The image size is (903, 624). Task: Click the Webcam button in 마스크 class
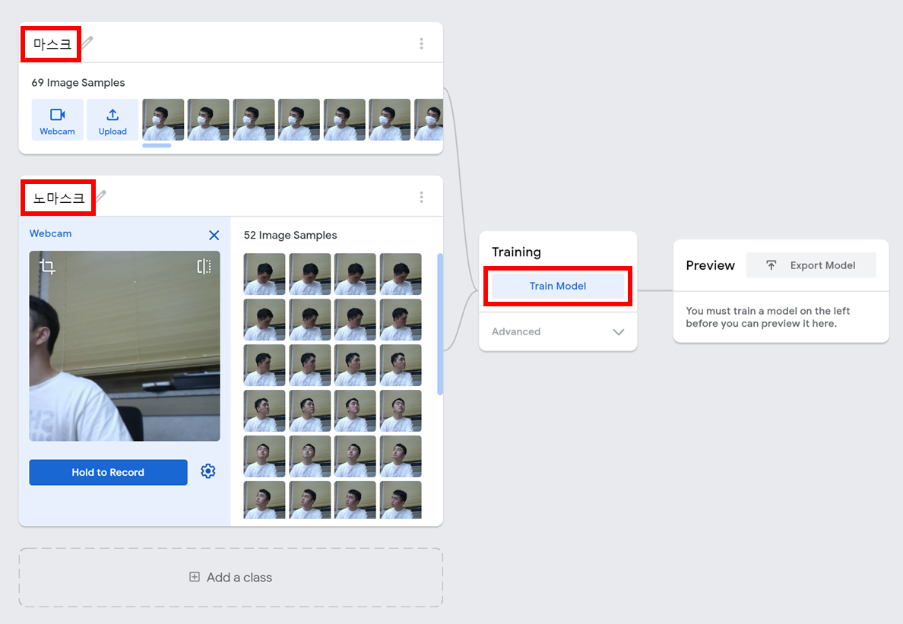[58, 120]
